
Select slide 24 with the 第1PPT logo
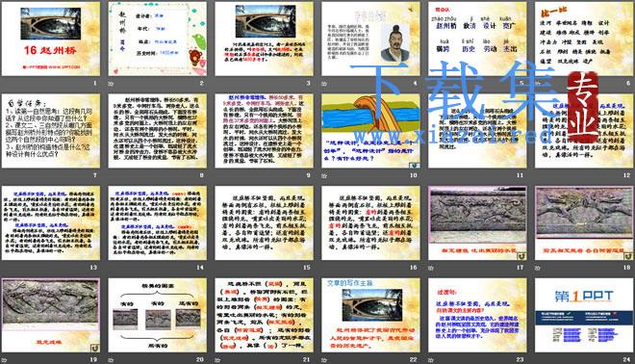pos(584,315)
